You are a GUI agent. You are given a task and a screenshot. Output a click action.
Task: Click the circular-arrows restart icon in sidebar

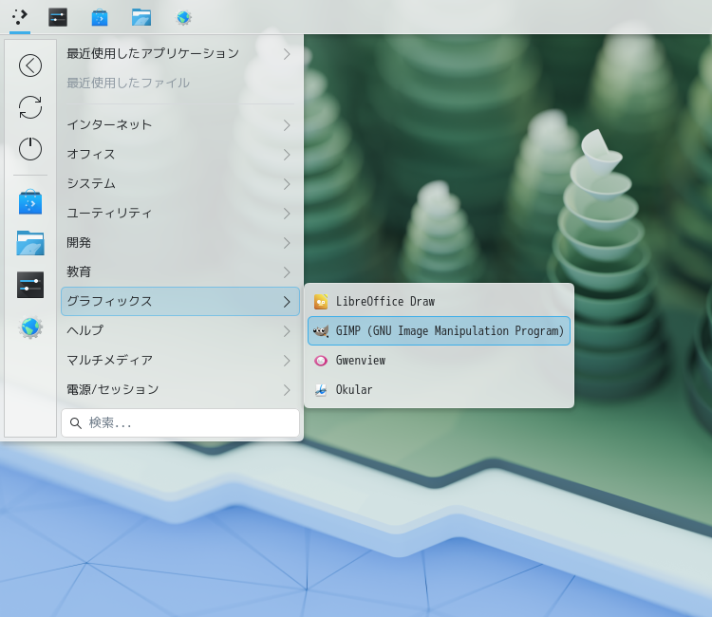point(30,107)
